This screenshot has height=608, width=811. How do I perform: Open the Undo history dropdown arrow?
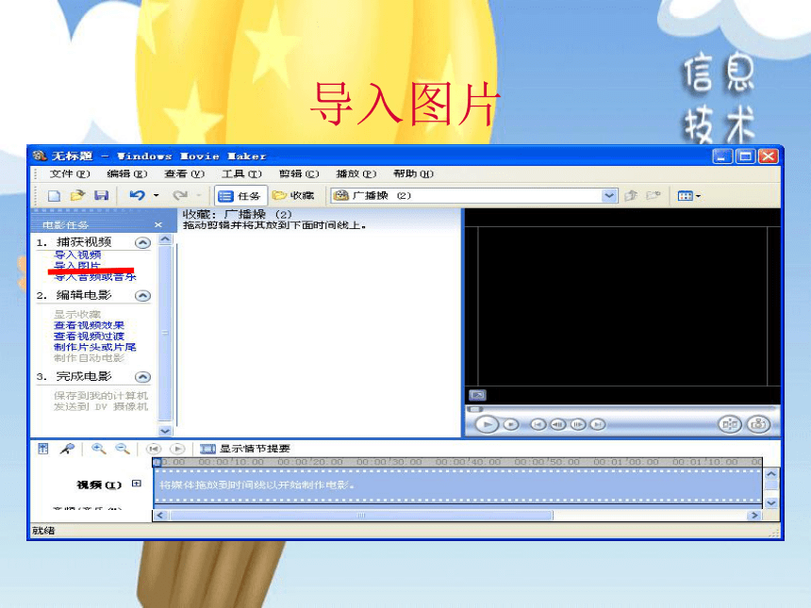pos(156,195)
